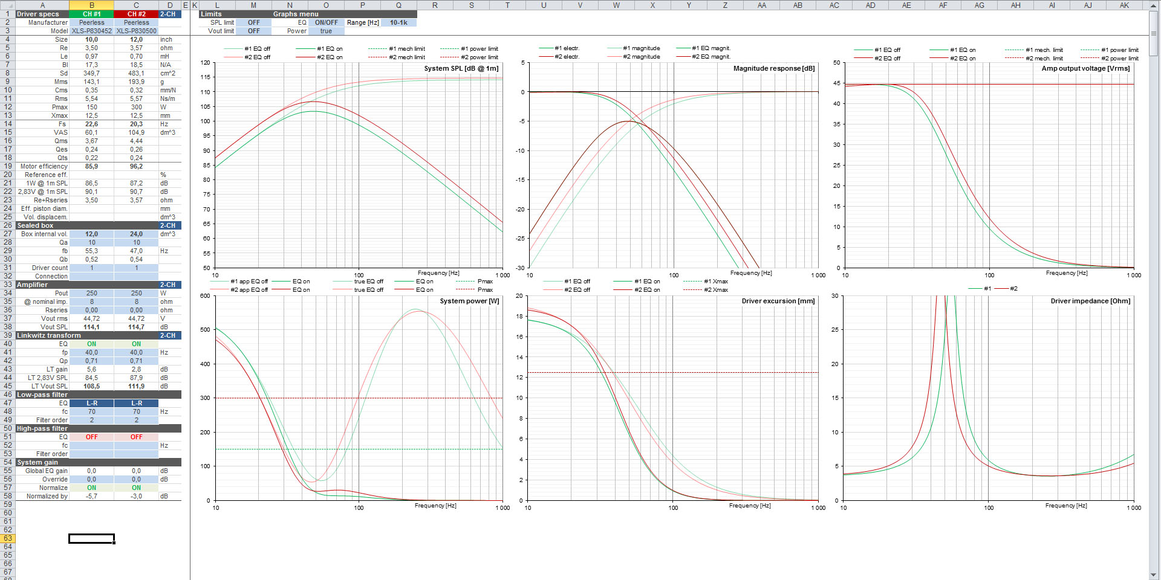This screenshot has height=580, width=1161.
Task: Select the Driver impedance chart title
Action: [1090, 301]
